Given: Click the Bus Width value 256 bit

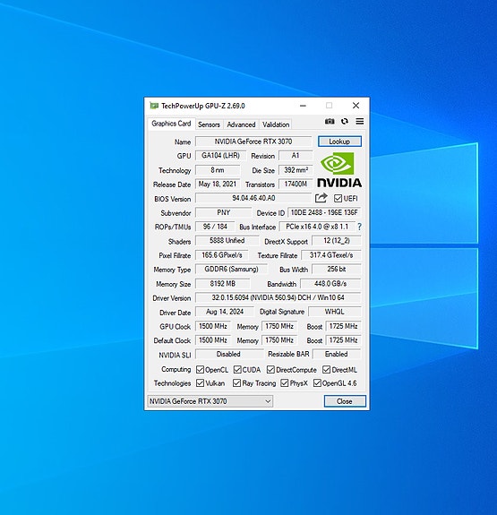Looking at the screenshot, I should tap(337, 270).
